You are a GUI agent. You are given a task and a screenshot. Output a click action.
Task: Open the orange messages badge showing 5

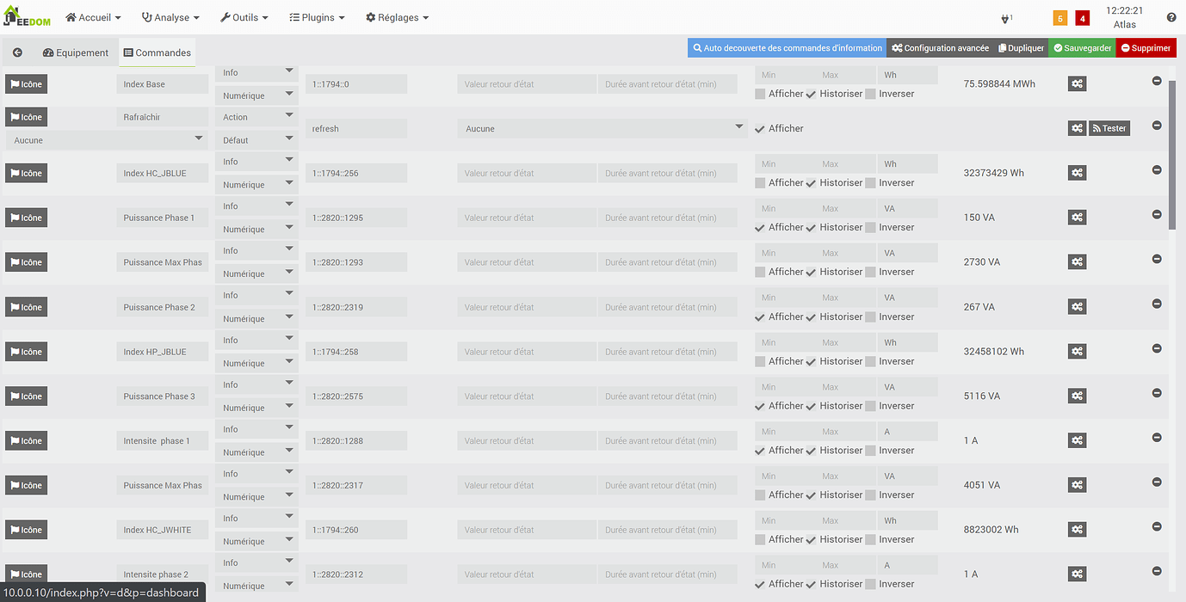(x=1059, y=18)
